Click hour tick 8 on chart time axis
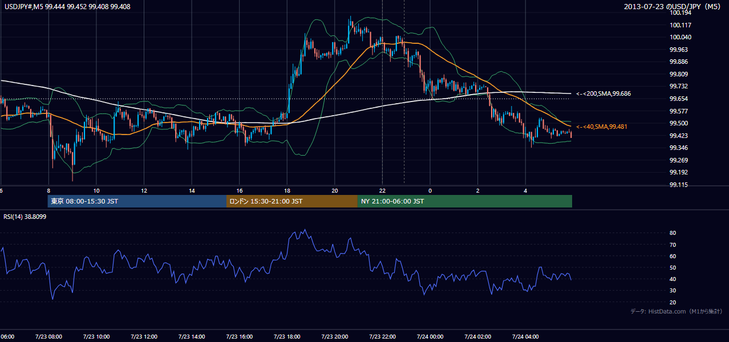The image size is (729, 342). coord(48,191)
